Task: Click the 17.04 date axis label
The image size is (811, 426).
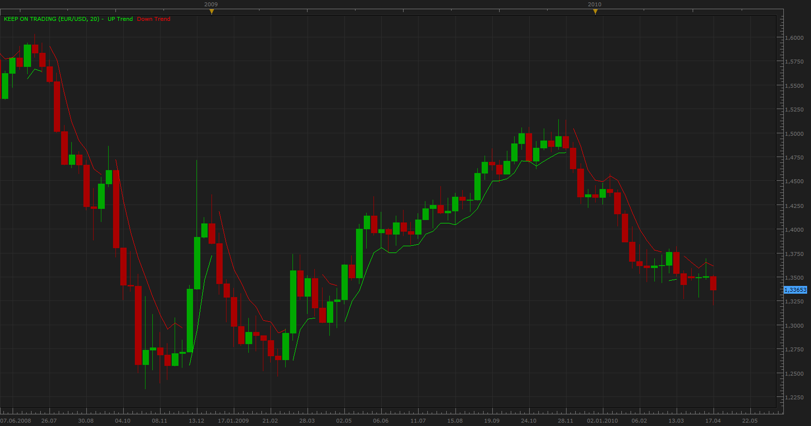Action: pos(713,421)
